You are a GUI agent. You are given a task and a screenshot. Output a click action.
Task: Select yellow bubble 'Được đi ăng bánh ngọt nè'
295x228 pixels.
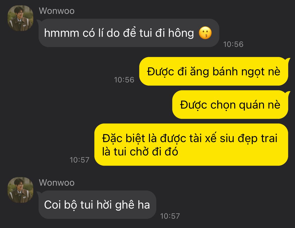click(x=214, y=72)
